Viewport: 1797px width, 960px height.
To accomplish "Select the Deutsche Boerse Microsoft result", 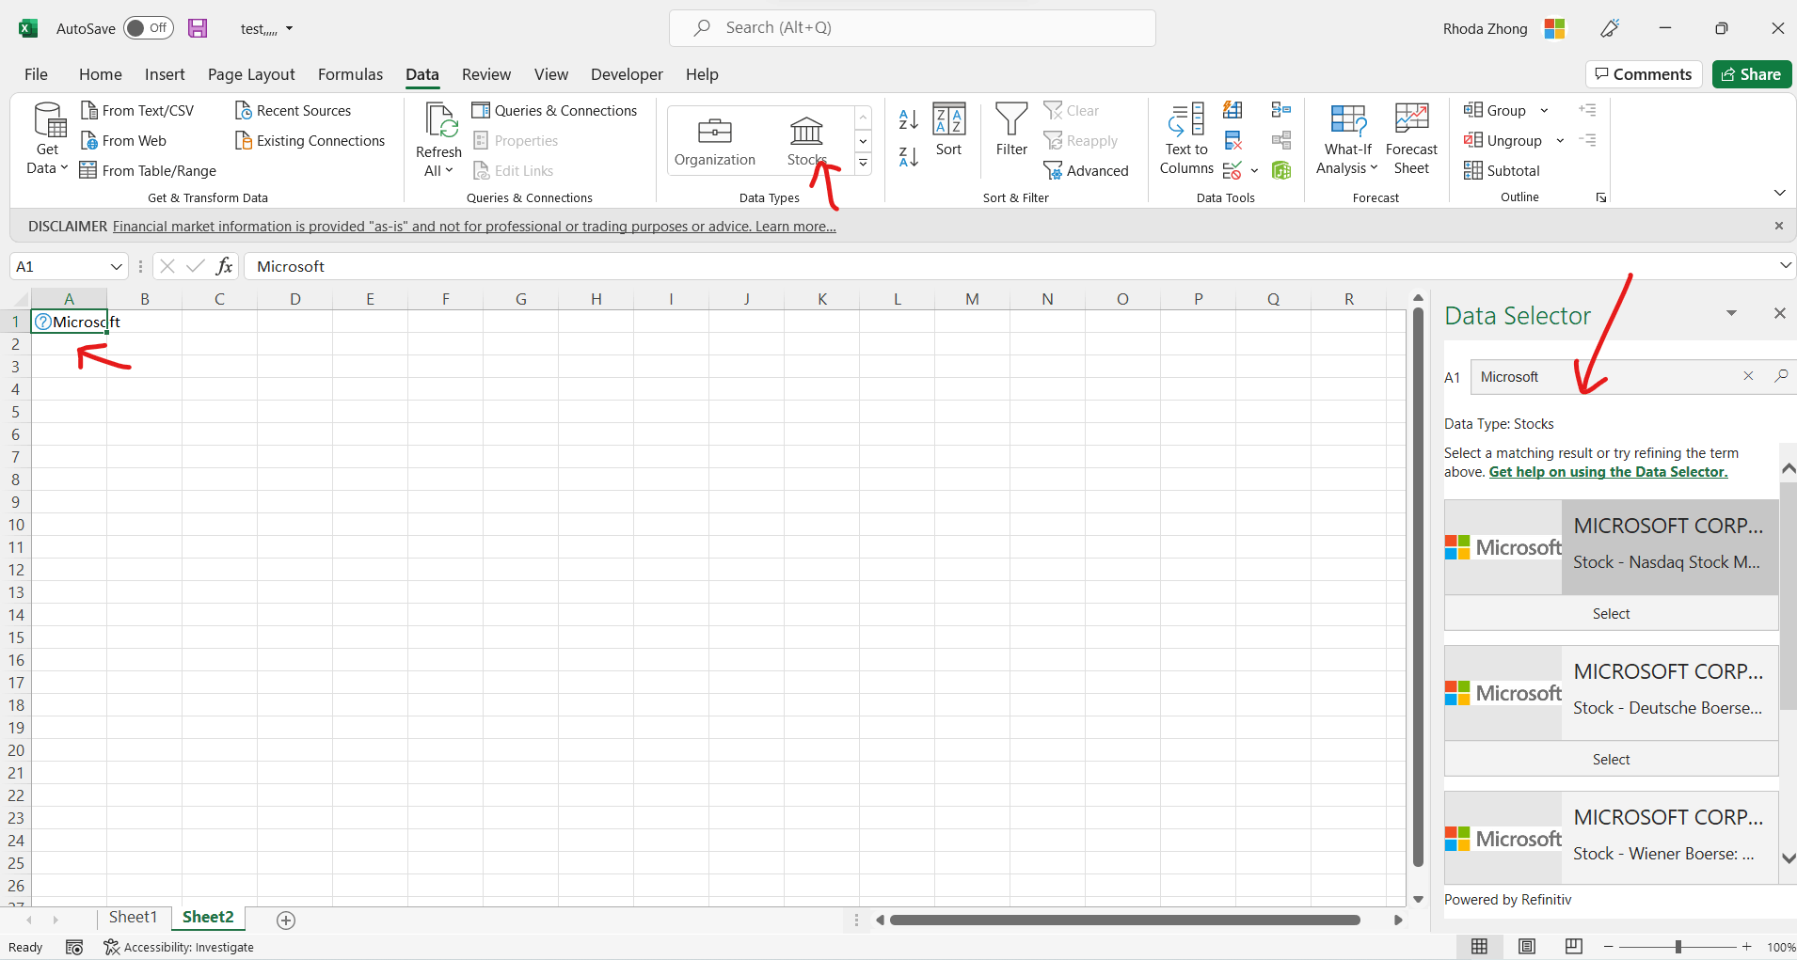I will click(1611, 759).
